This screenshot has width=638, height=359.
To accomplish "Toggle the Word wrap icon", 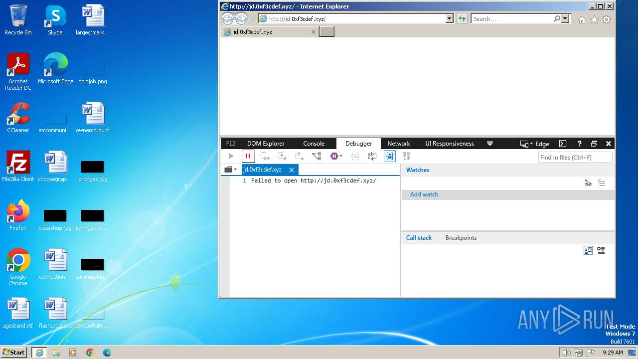I will pos(372,156).
